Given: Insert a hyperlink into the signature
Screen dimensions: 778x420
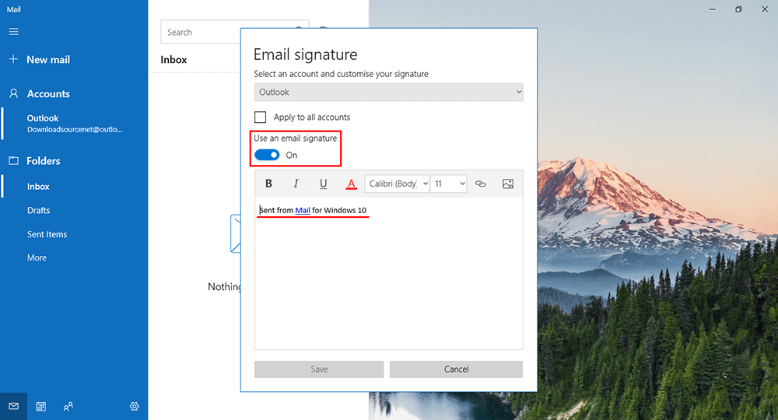Looking at the screenshot, I should click(x=480, y=184).
